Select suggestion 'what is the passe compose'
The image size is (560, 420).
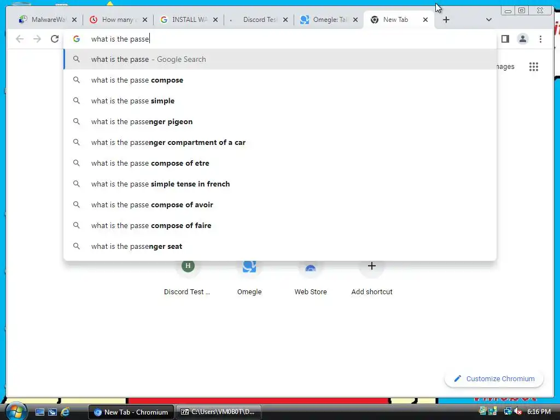(x=280, y=80)
